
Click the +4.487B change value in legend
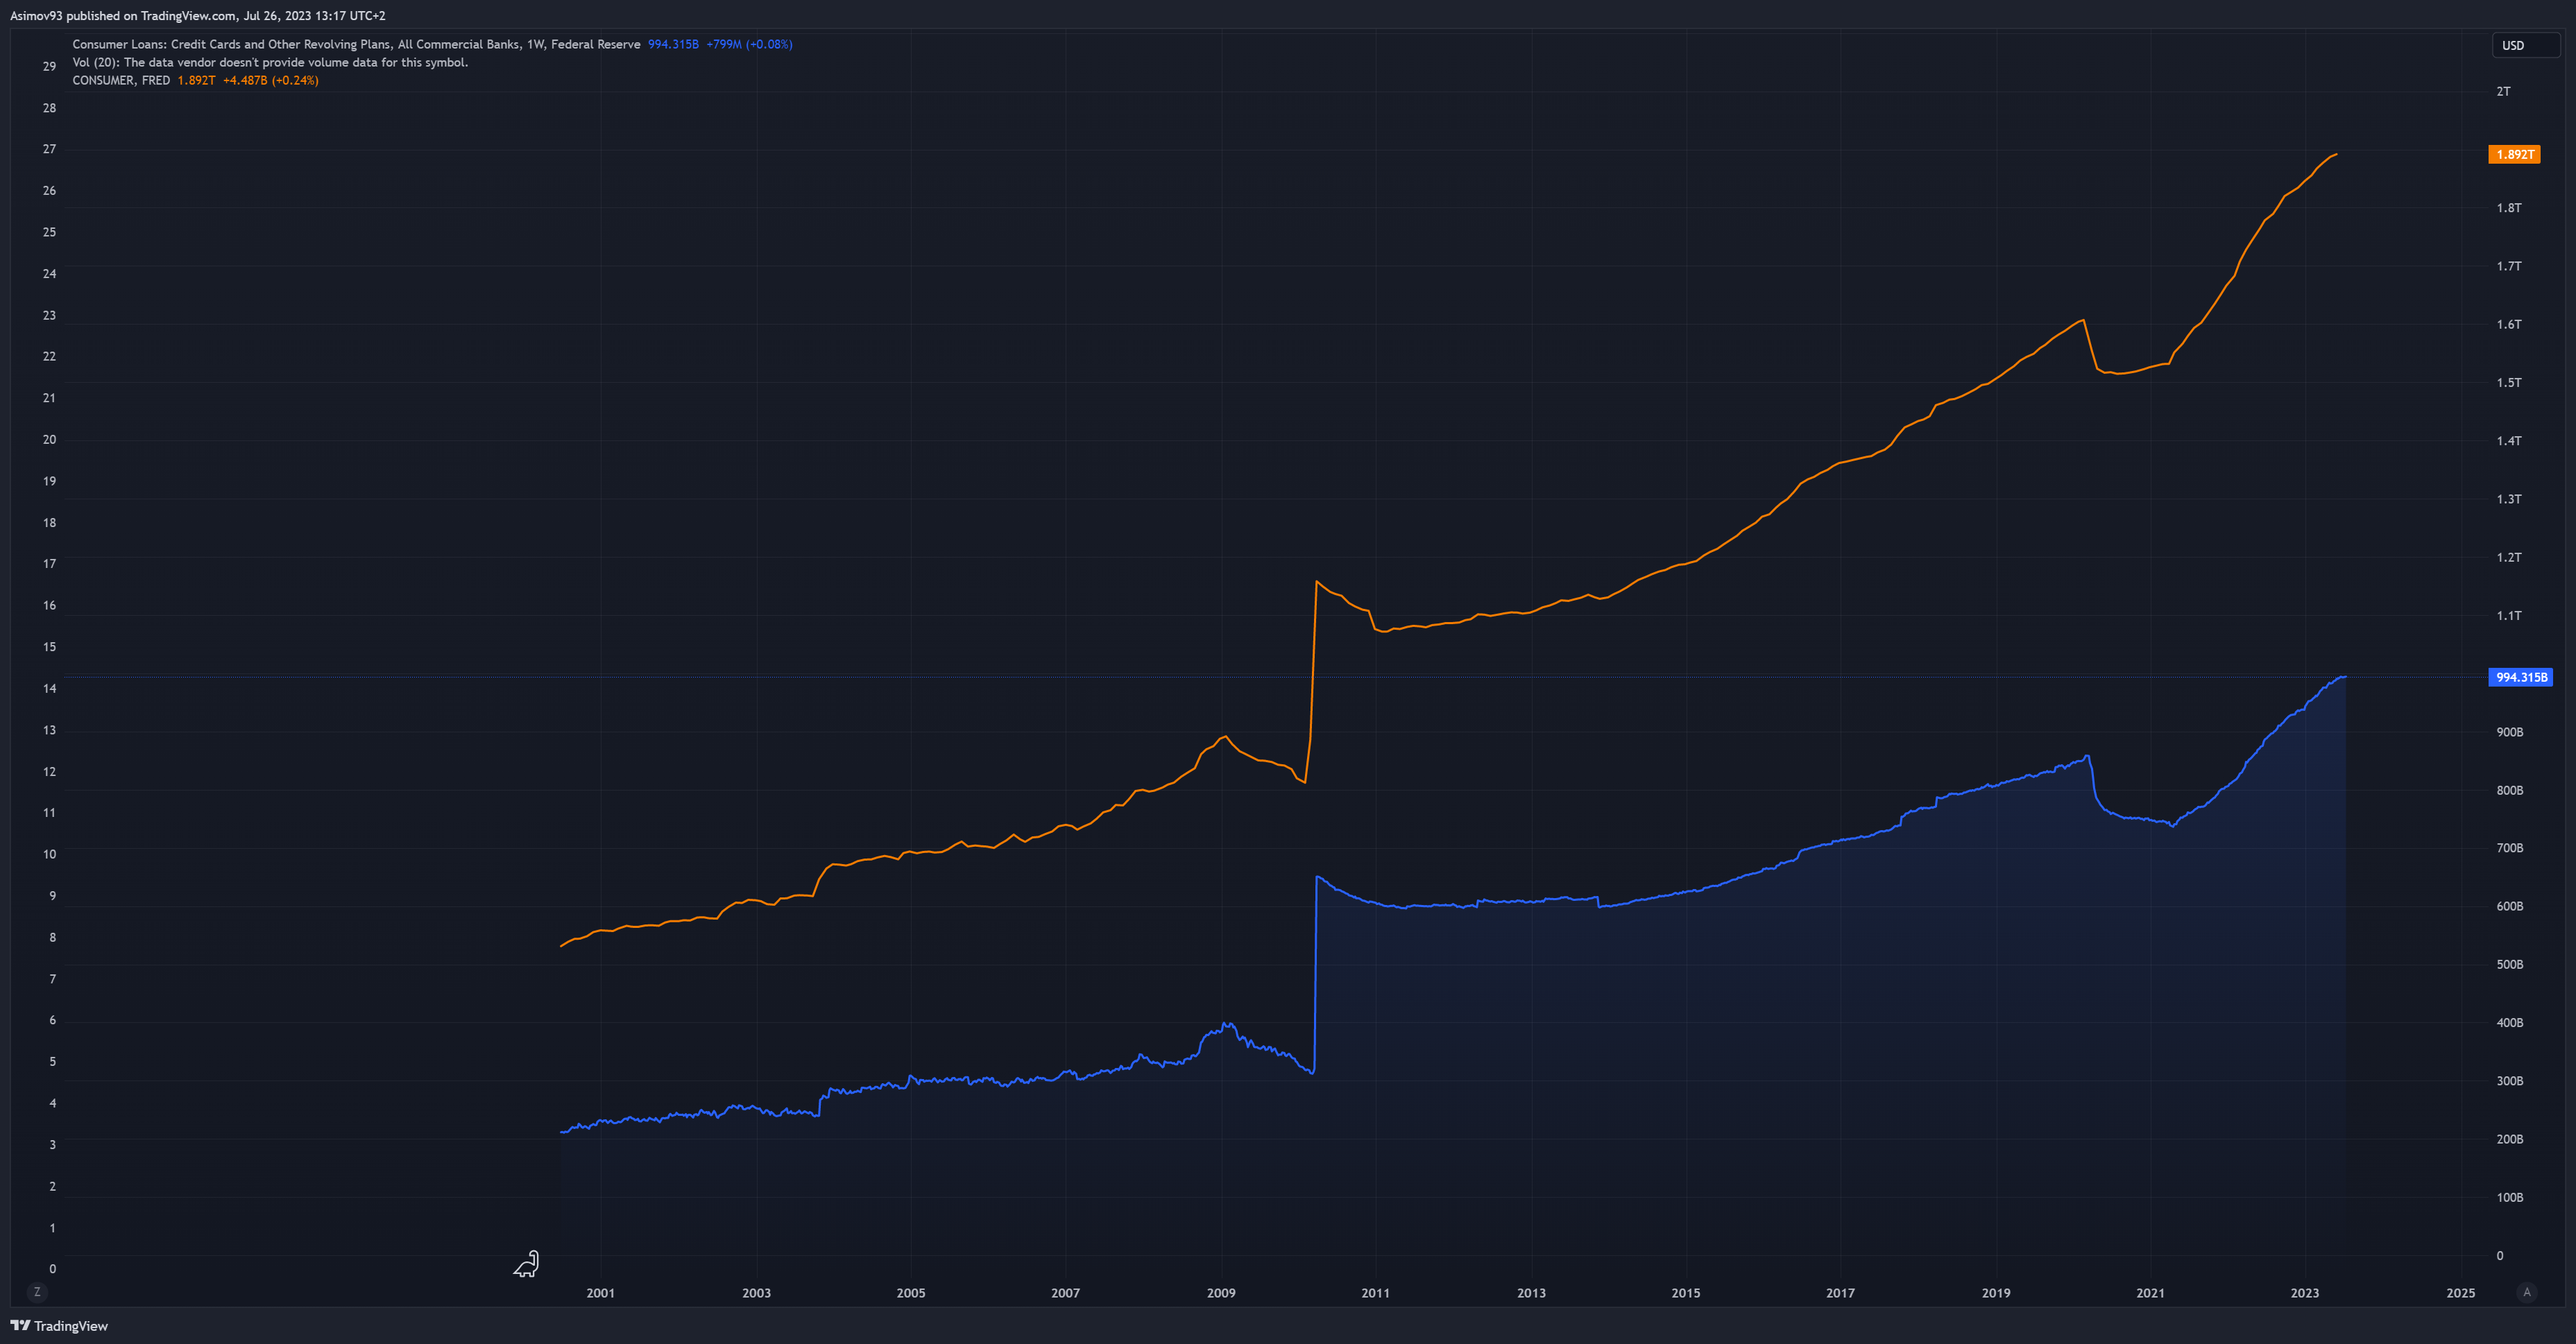pyautogui.click(x=244, y=80)
